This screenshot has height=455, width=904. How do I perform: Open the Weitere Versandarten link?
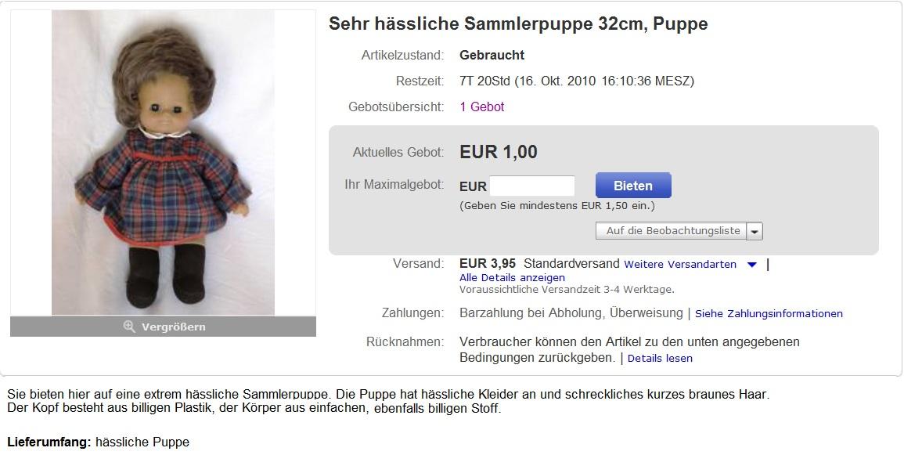tap(679, 264)
